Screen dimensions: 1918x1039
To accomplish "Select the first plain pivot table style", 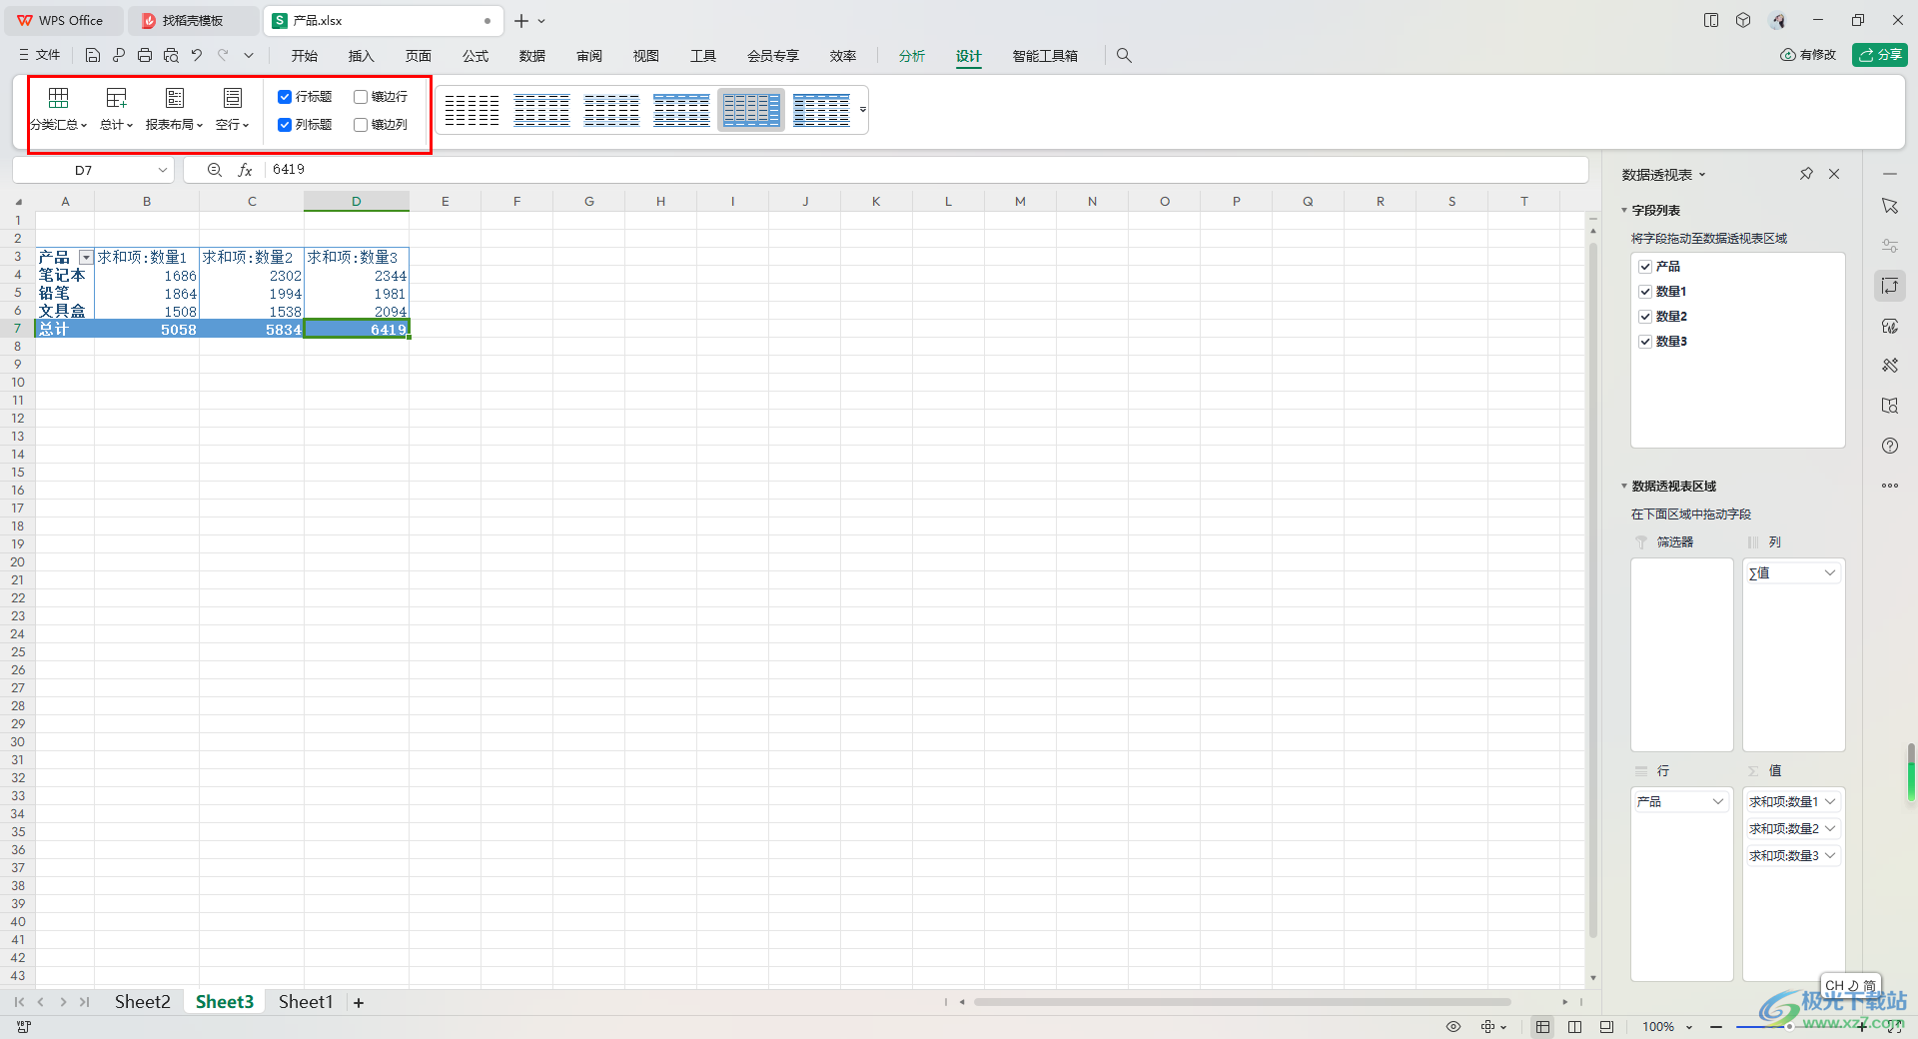I will (472, 110).
